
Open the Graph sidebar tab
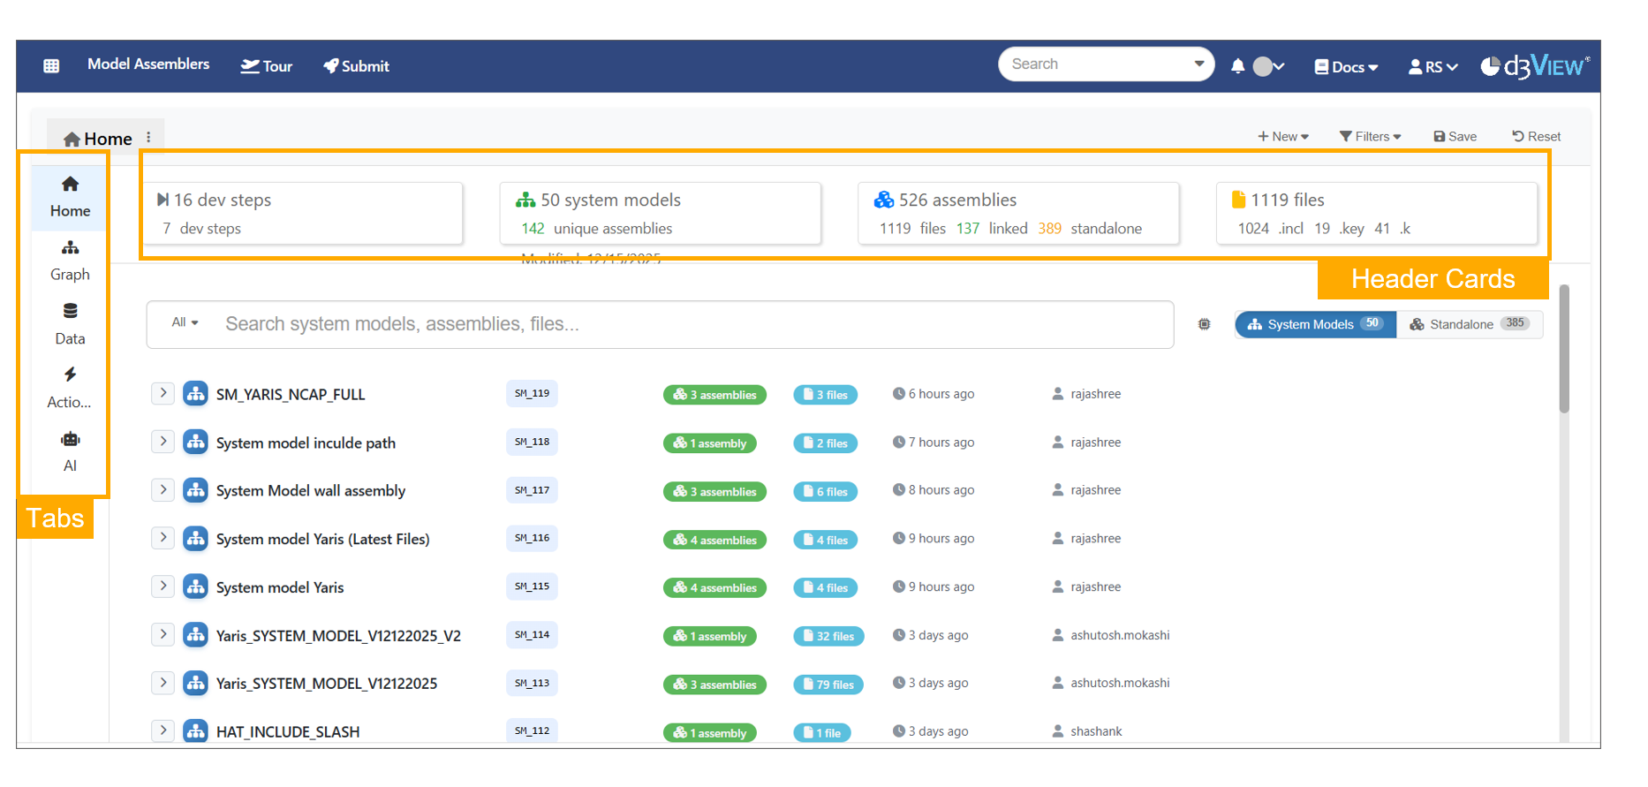[x=70, y=261]
